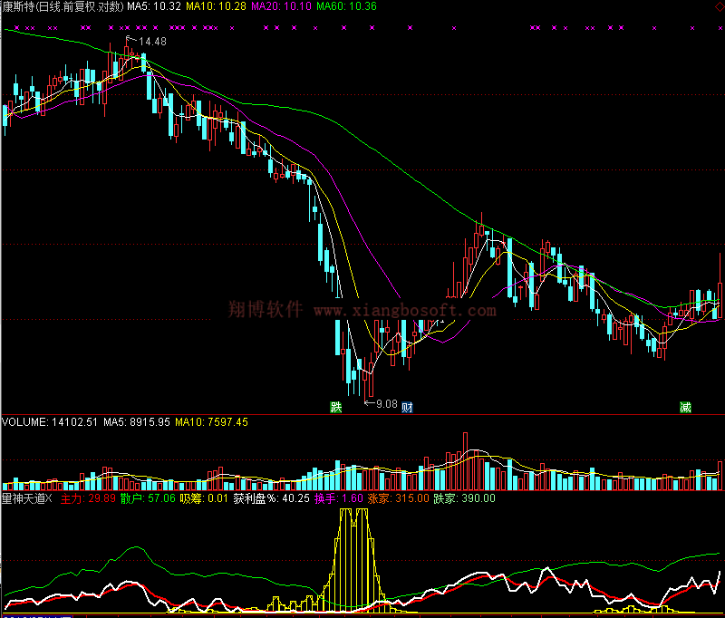
Task: Click the 获利盘%: 40.25 indicator value
Action: pyautogui.click(x=271, y=498)
